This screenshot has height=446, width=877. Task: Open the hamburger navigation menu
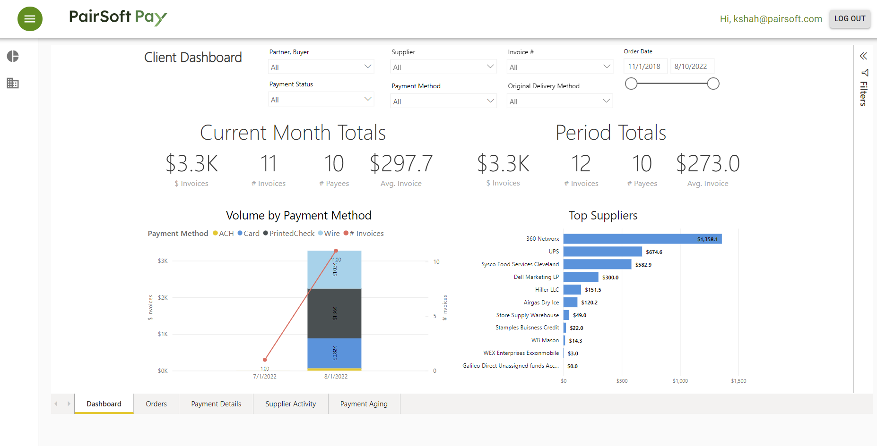(30, 19)
